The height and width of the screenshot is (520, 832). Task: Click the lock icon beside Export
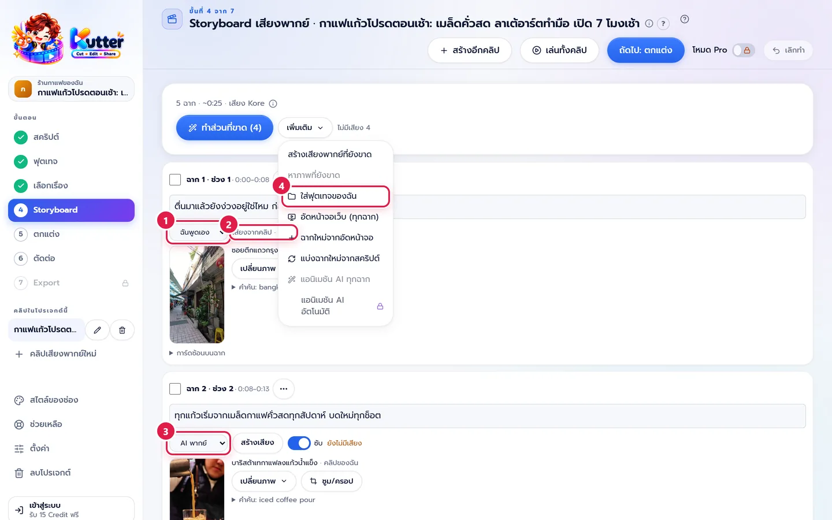click(x=125, y=283)
